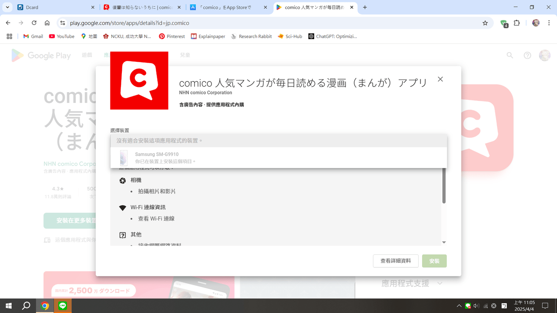Screen dimensions: 557x313
Task: Click the ㄅ input method indicator
Action: point(504,306)
